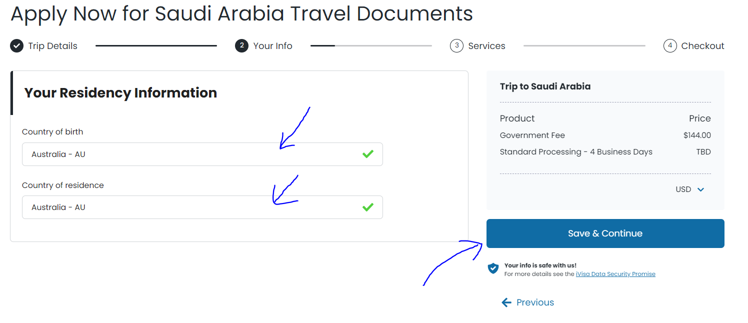748x323 pixels.
Task: Click the Save & Continue button
Action: (x=605, y=233)
